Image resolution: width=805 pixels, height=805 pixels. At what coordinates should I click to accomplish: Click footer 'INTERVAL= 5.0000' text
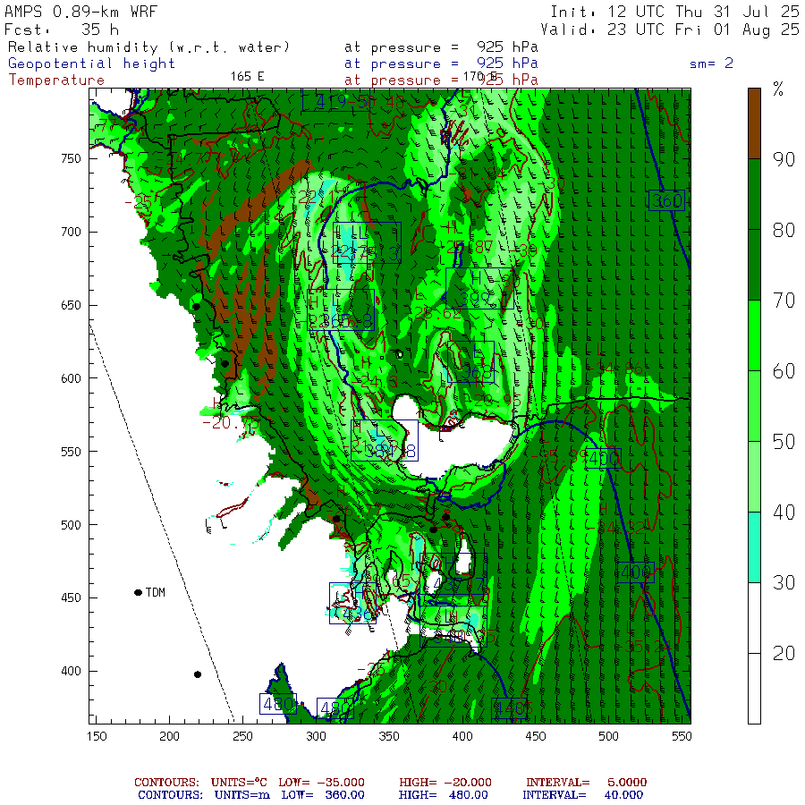click(x=586, y=783)
